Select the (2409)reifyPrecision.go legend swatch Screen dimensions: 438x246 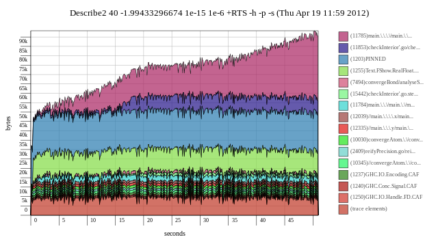[x=344, y=152]
